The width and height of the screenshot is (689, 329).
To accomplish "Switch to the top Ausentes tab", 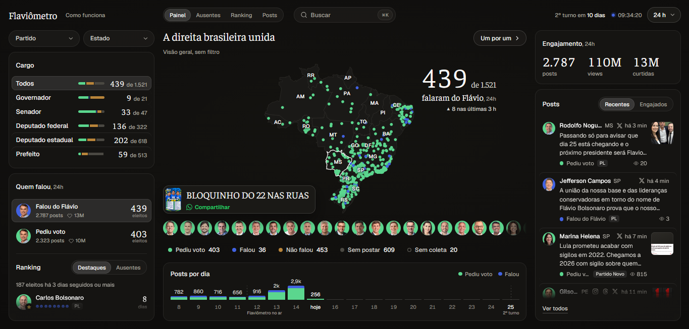I will point(208,15).
